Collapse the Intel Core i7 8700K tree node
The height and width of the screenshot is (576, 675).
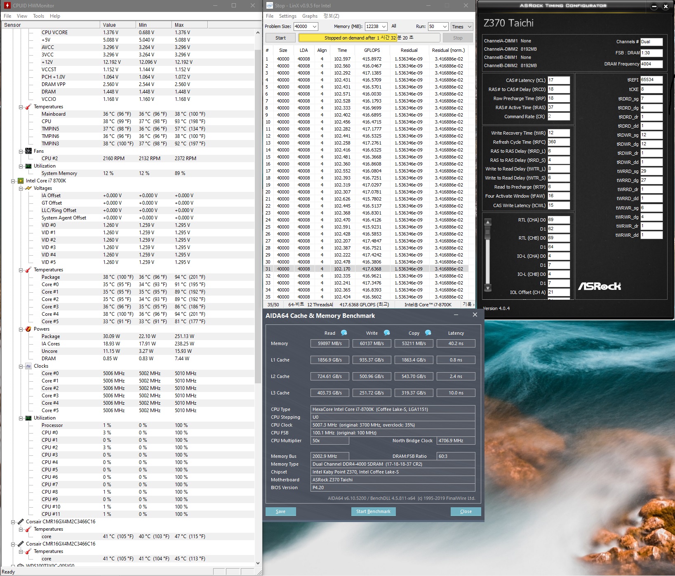13,181
